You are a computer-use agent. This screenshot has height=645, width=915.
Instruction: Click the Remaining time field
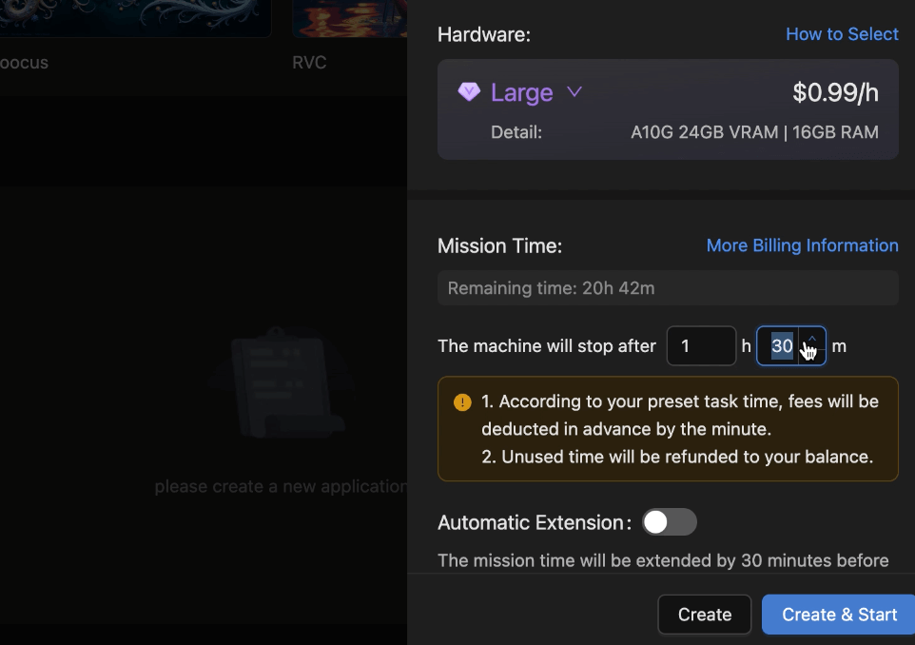668,287
